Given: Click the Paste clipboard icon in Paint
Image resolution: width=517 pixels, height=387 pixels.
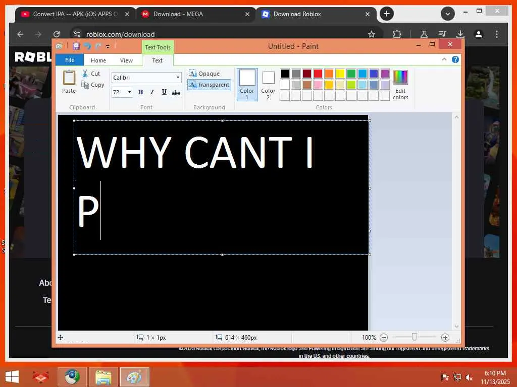Looking at the screenshot, I should click(x=69, y=78).
